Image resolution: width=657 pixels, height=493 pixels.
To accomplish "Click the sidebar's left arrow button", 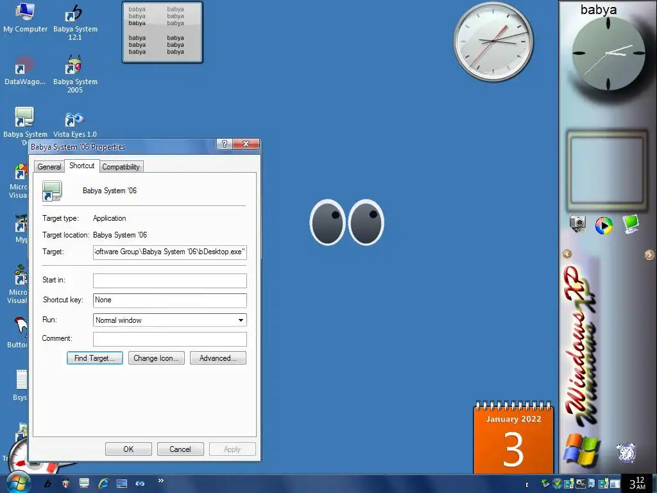I will point(567,254).
